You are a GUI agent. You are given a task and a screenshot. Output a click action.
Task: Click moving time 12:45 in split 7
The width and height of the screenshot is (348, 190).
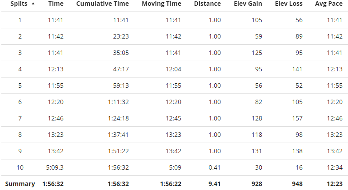[173, 118]
